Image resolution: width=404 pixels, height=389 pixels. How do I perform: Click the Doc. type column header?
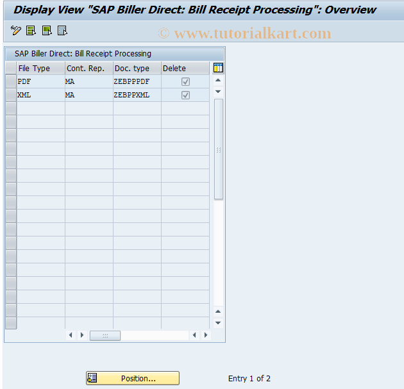pos(137,68)
